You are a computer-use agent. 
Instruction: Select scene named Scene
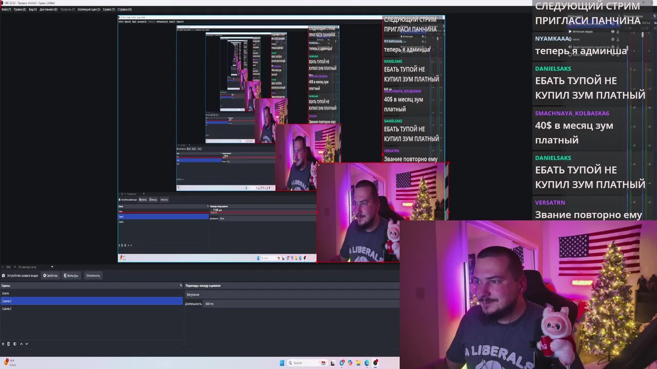tap(91, 293)
